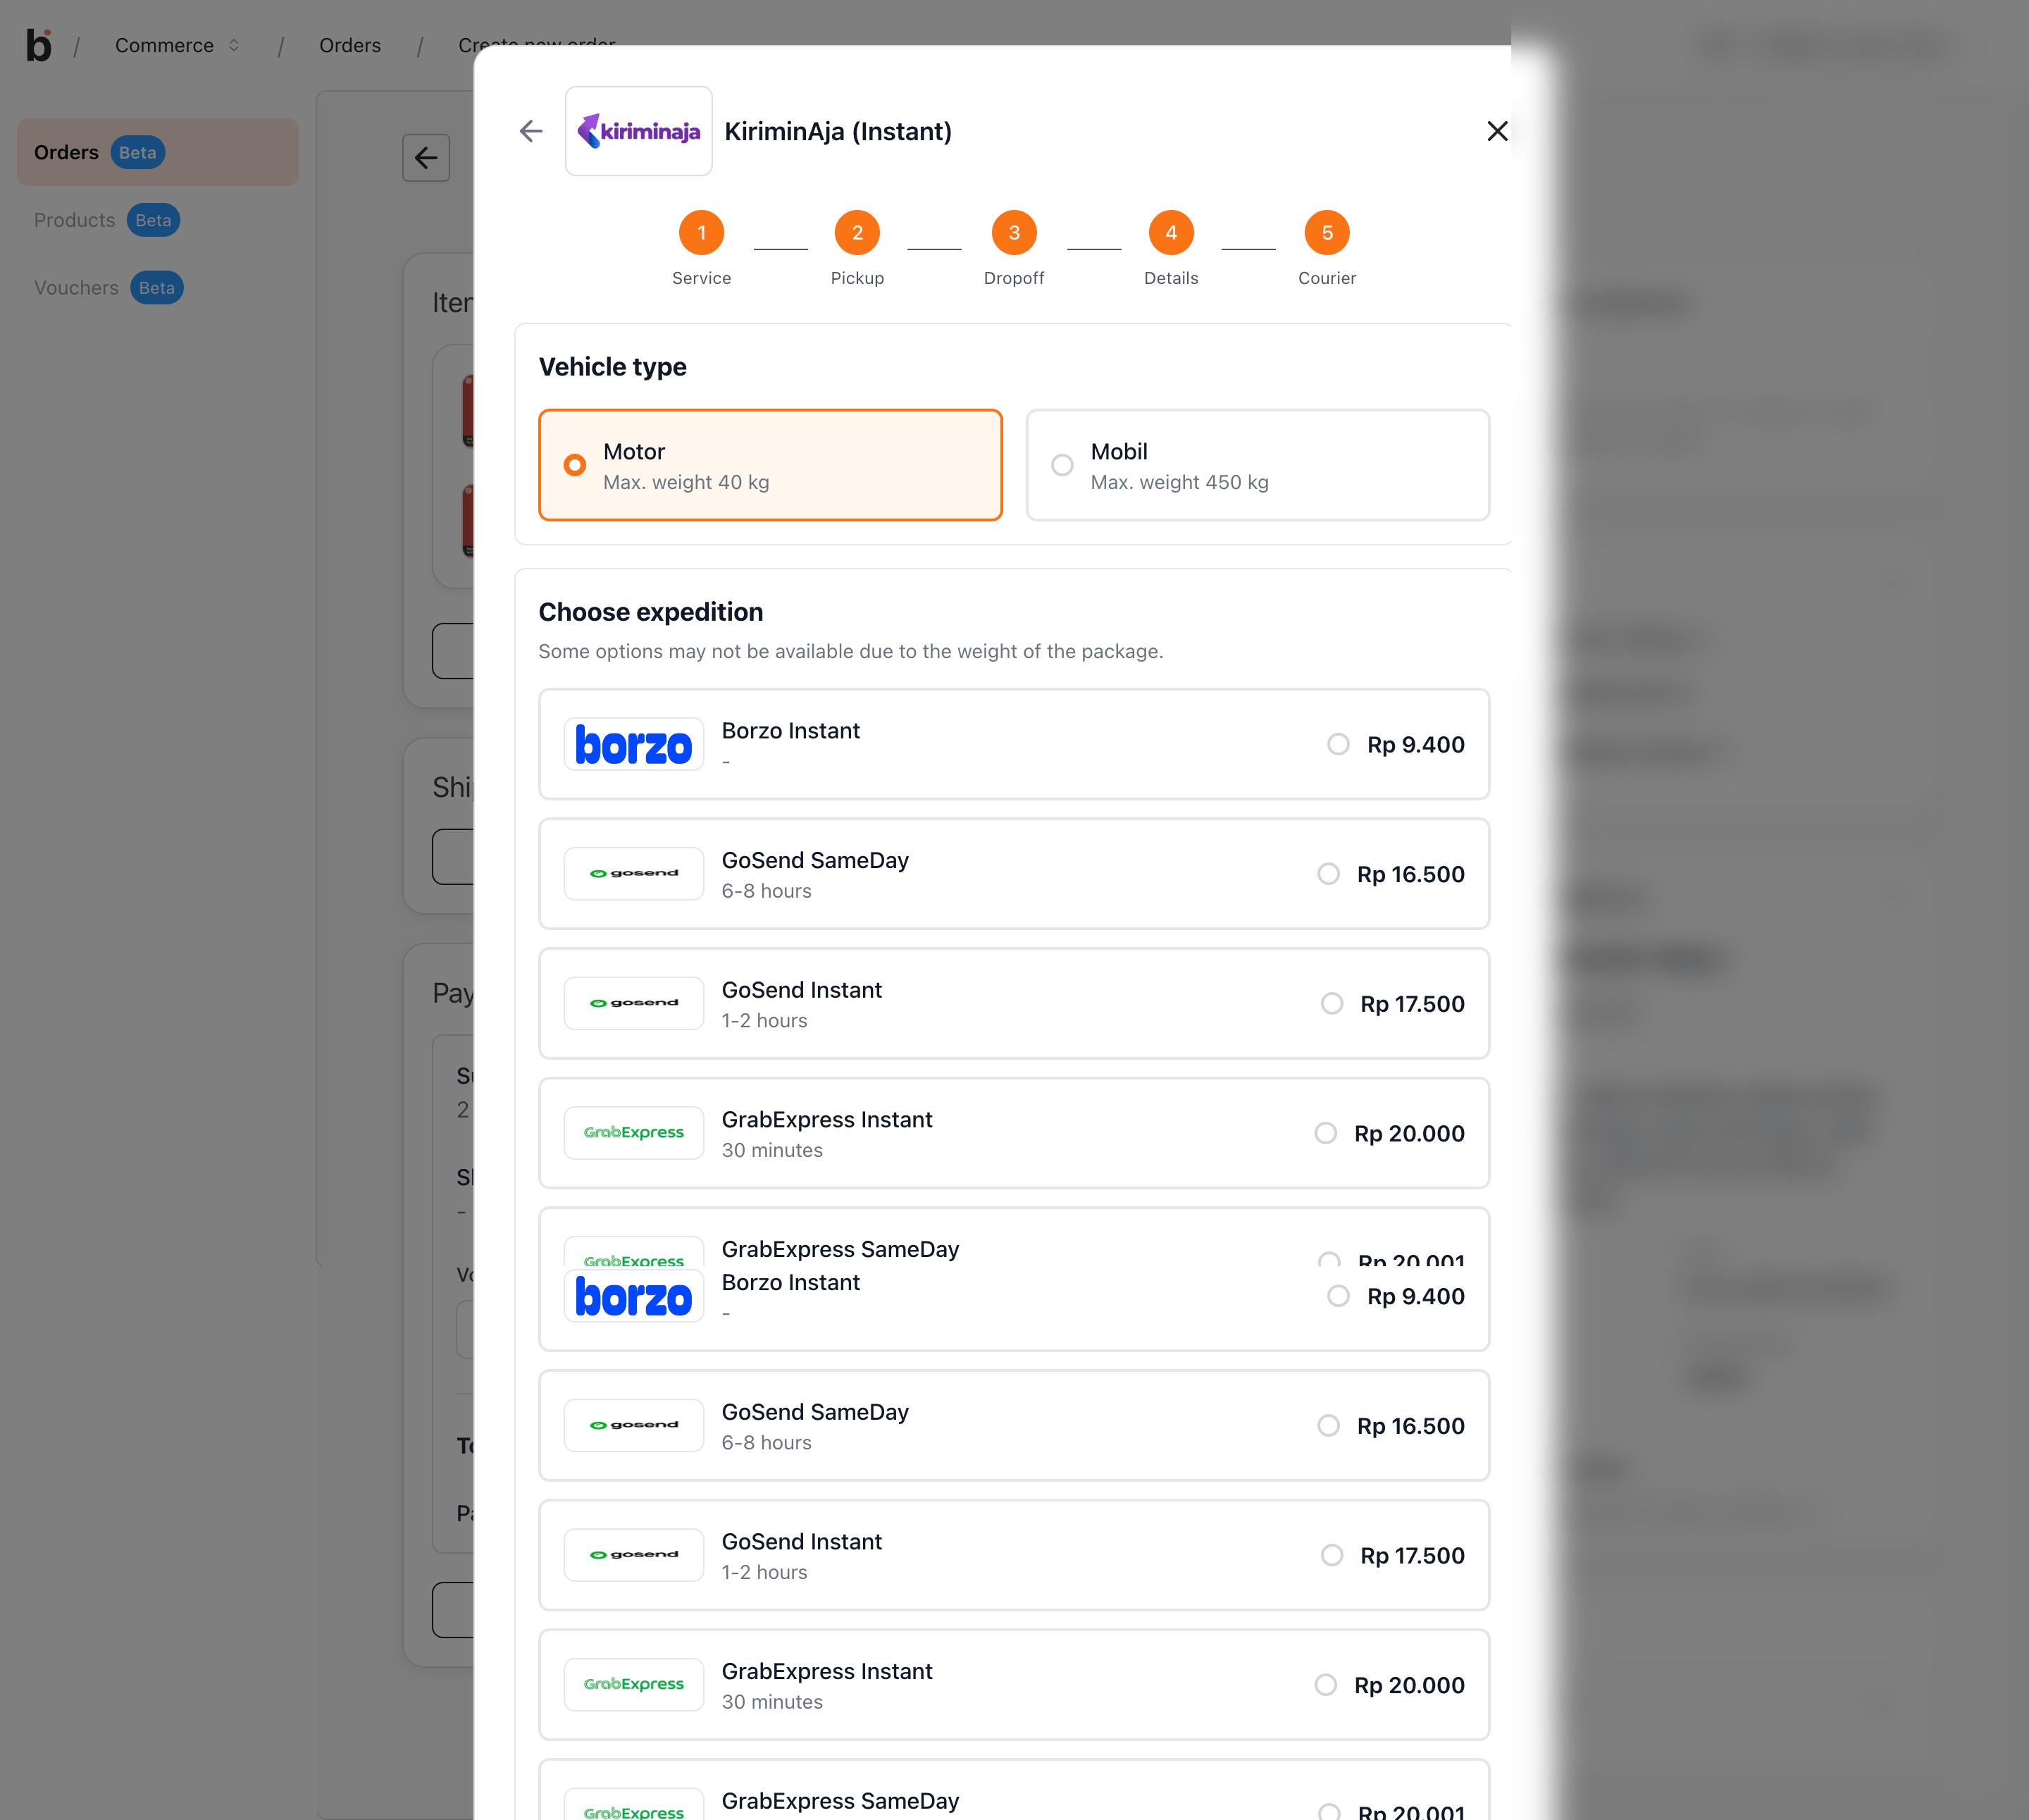Select the Motor vehicle type radio
The image size is (2029, 1820).
[575, 465]
